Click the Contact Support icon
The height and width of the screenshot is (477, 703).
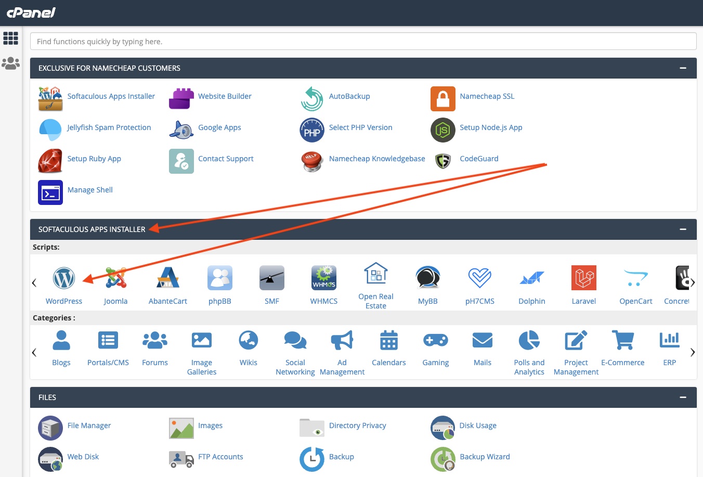coord(181,161)
